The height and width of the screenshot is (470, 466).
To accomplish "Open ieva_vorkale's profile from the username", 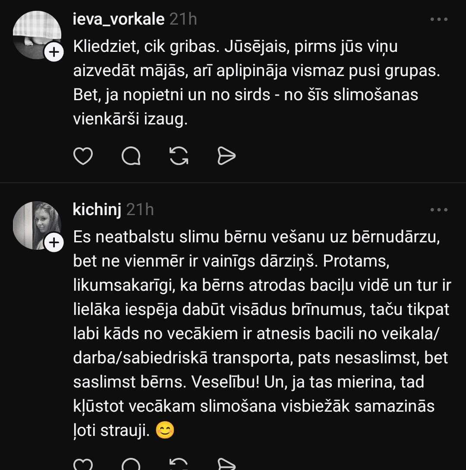I will pyautogui.click(x=119, y=19).
